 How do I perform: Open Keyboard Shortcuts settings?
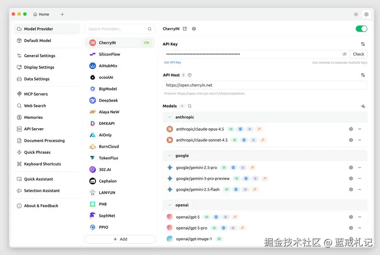pyautogui.click(x=47, y=164)
